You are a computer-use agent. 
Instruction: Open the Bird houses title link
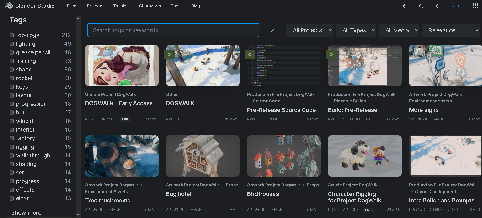263,194
